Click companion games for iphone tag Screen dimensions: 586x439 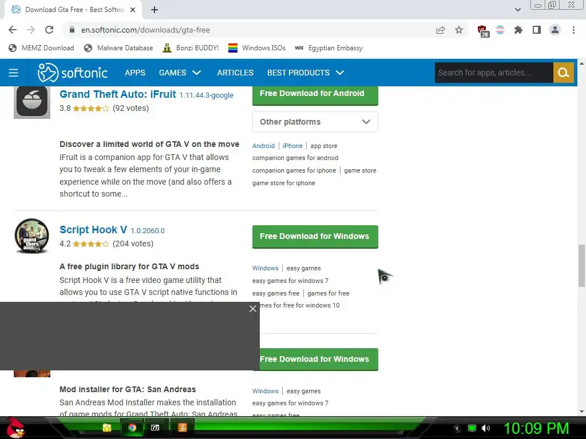(294, 170)
